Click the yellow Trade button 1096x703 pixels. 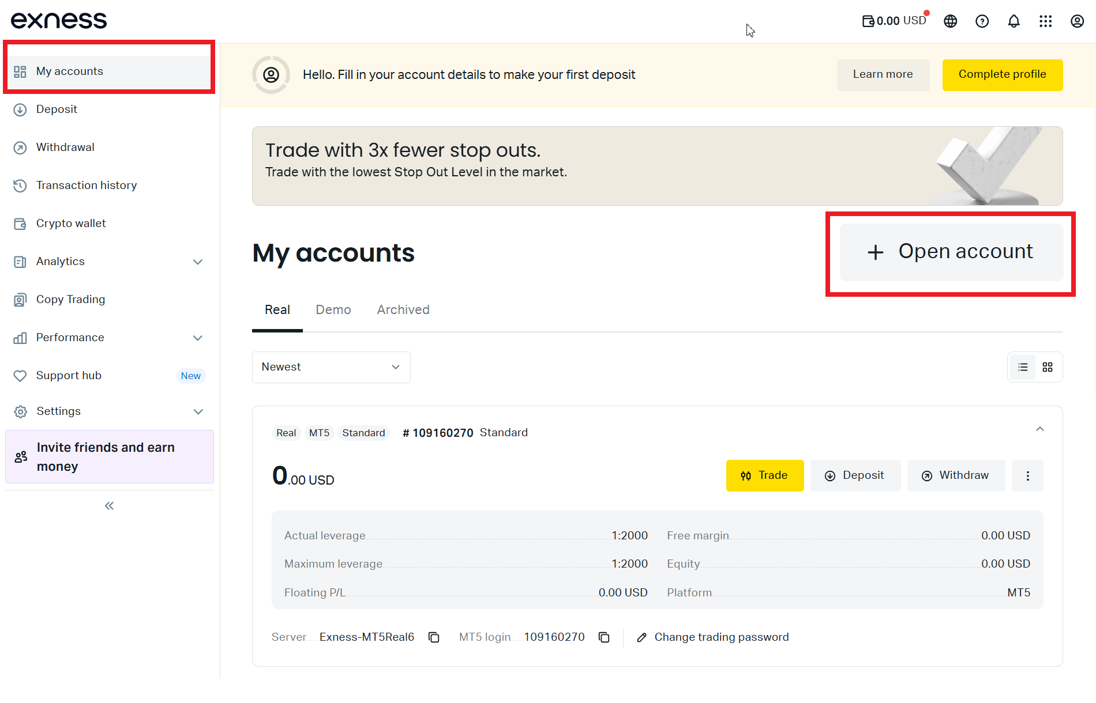[764, 476]
